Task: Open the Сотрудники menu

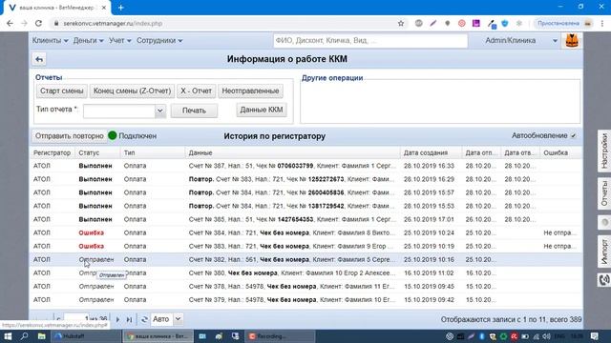Action: 159,40
